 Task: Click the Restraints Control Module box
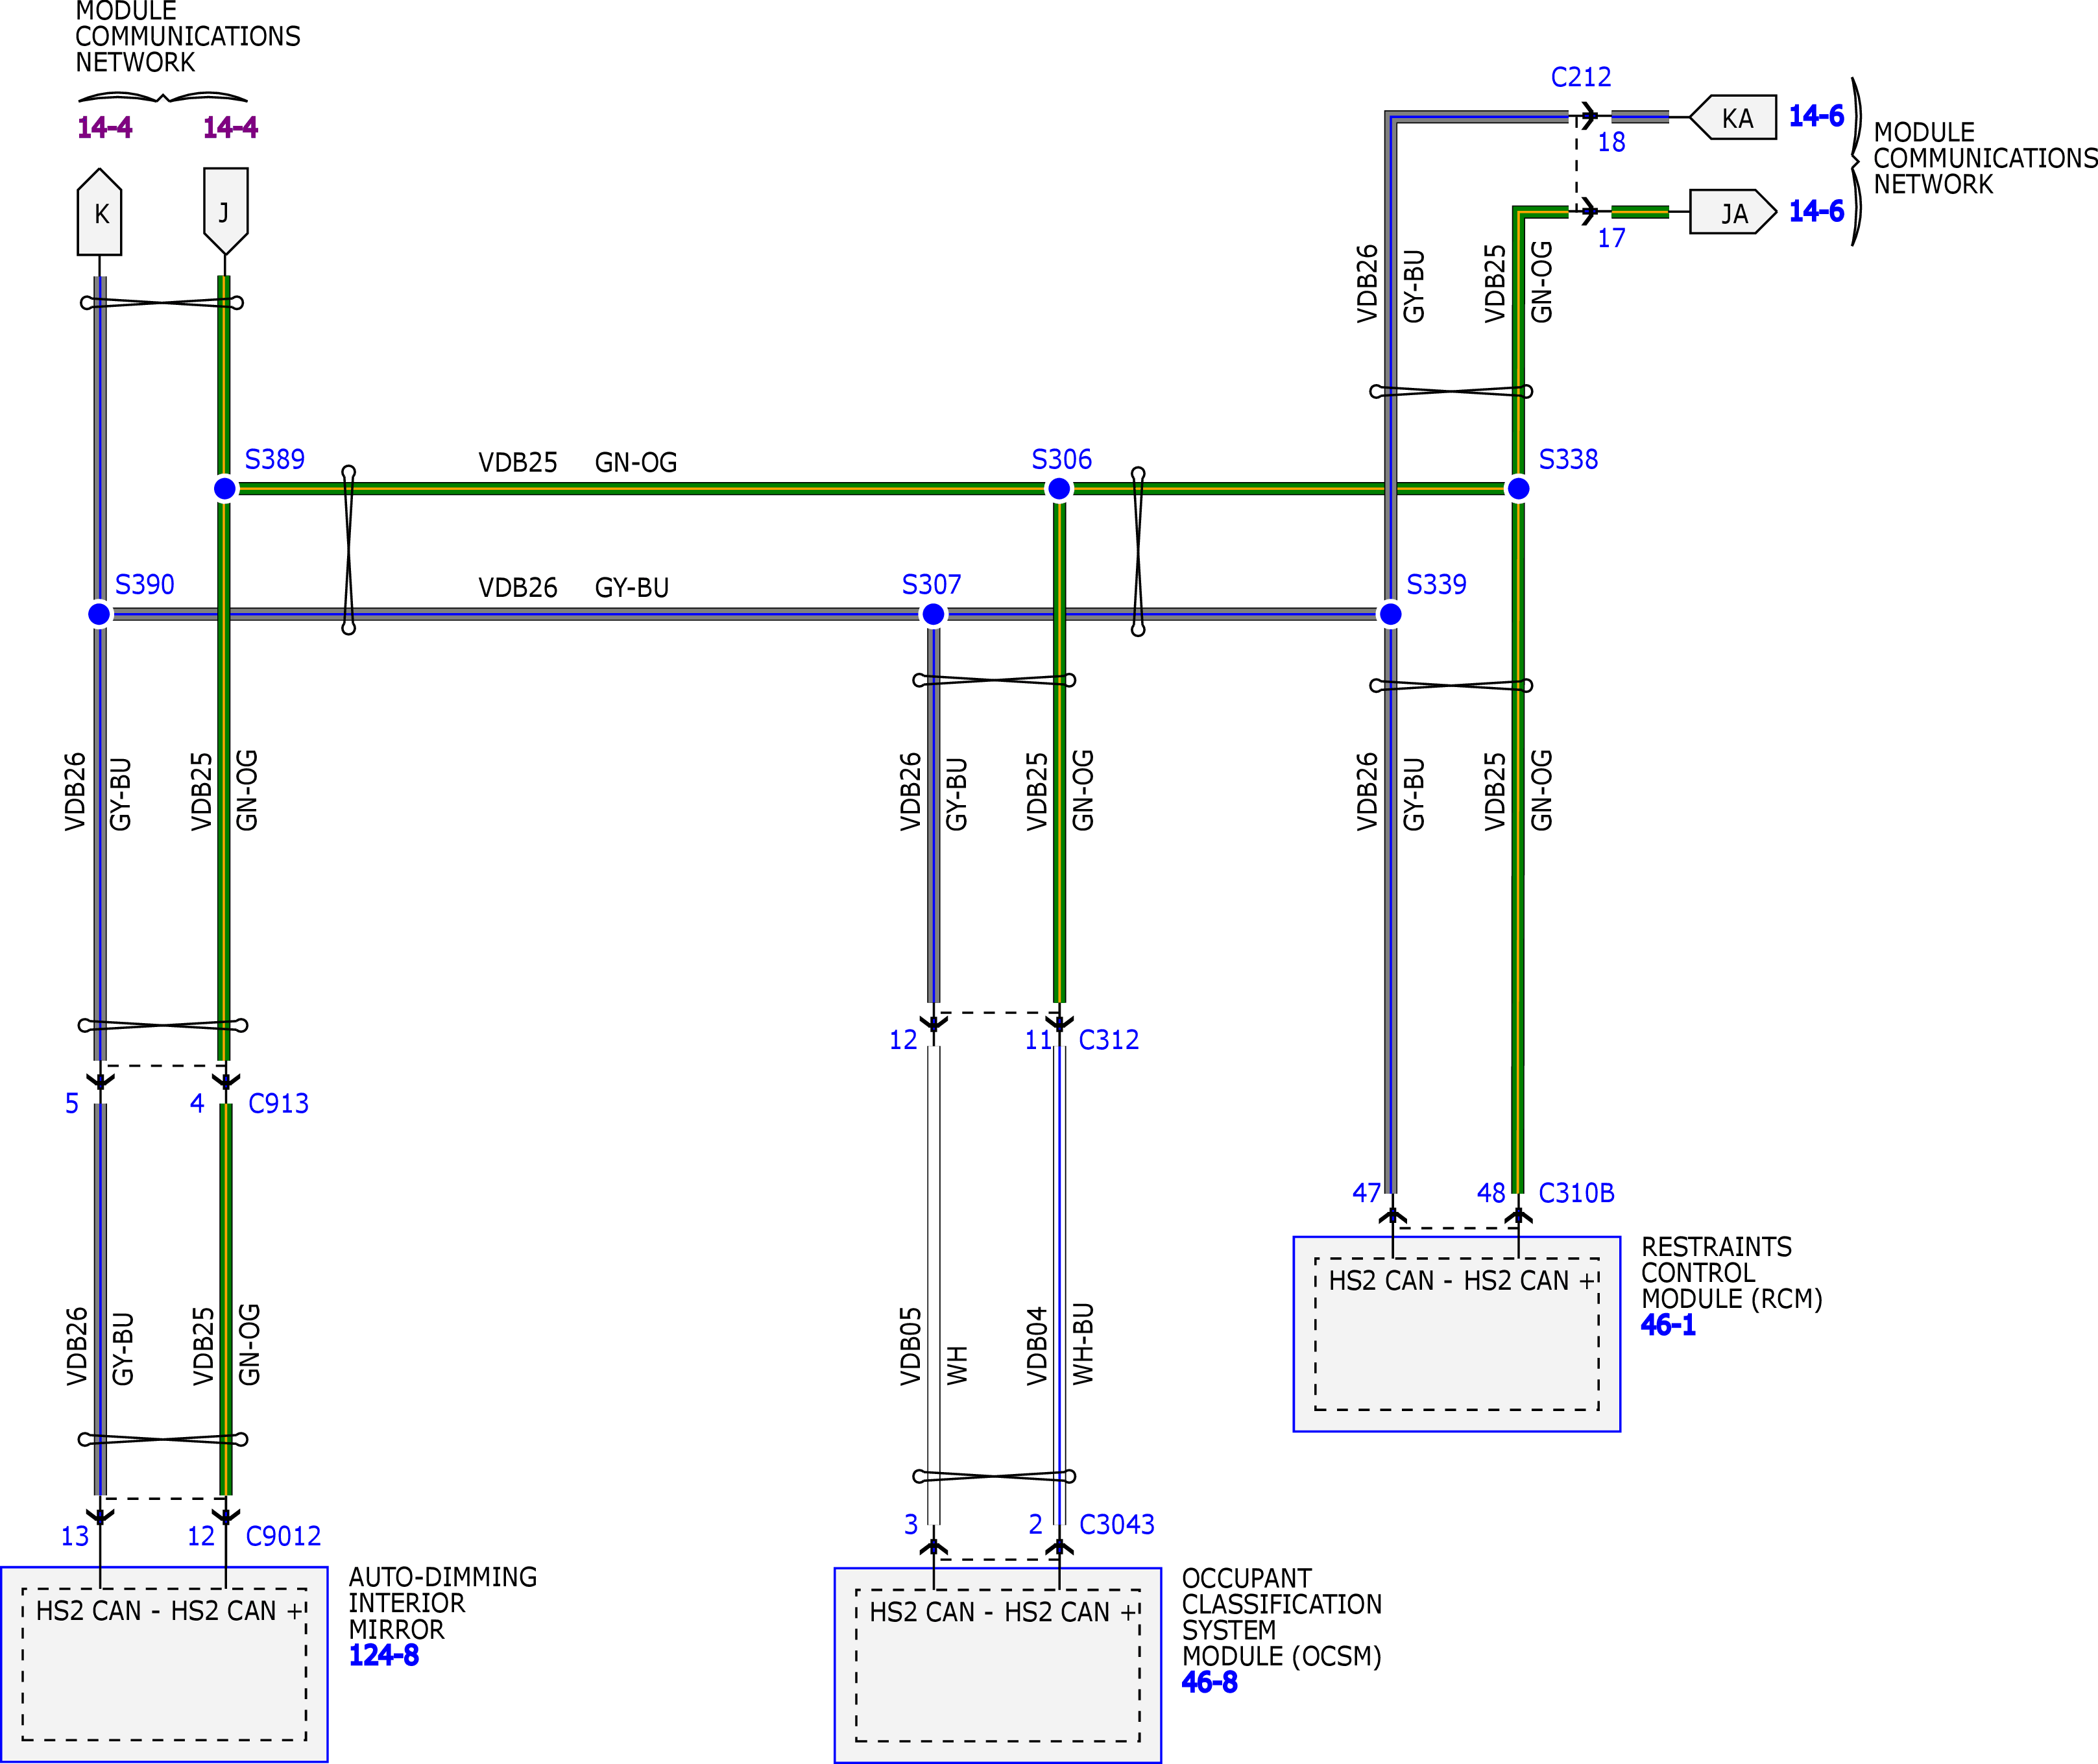1456,1334
